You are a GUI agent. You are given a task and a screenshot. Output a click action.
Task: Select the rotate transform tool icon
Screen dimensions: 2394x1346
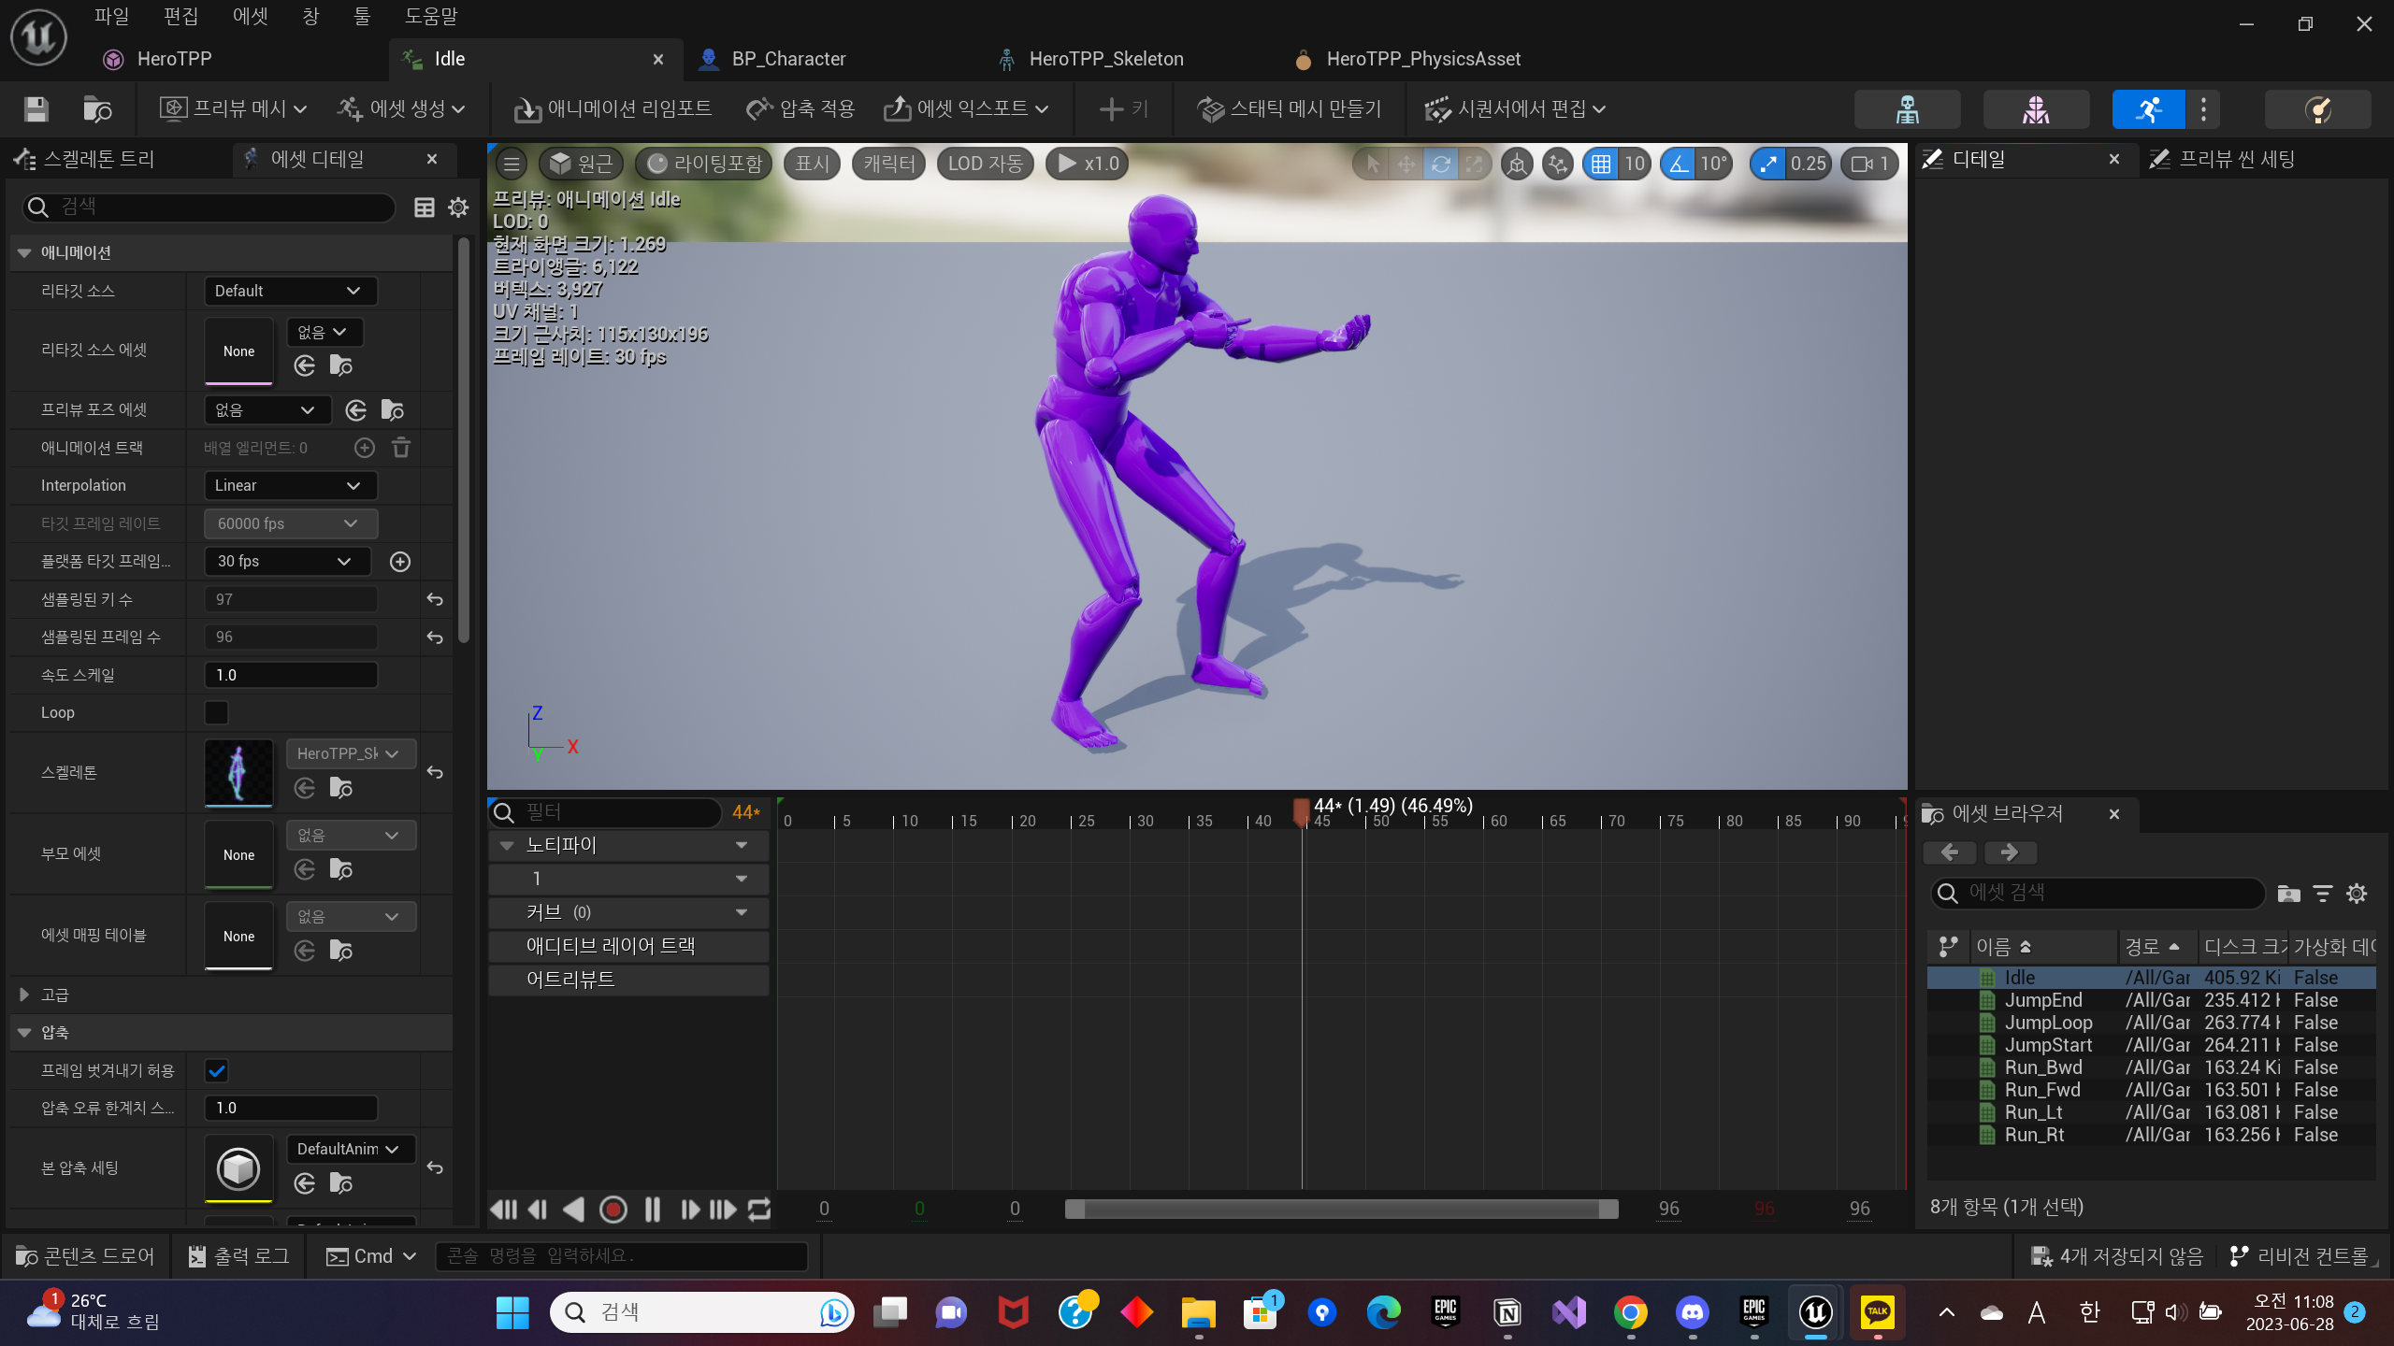1440,164
